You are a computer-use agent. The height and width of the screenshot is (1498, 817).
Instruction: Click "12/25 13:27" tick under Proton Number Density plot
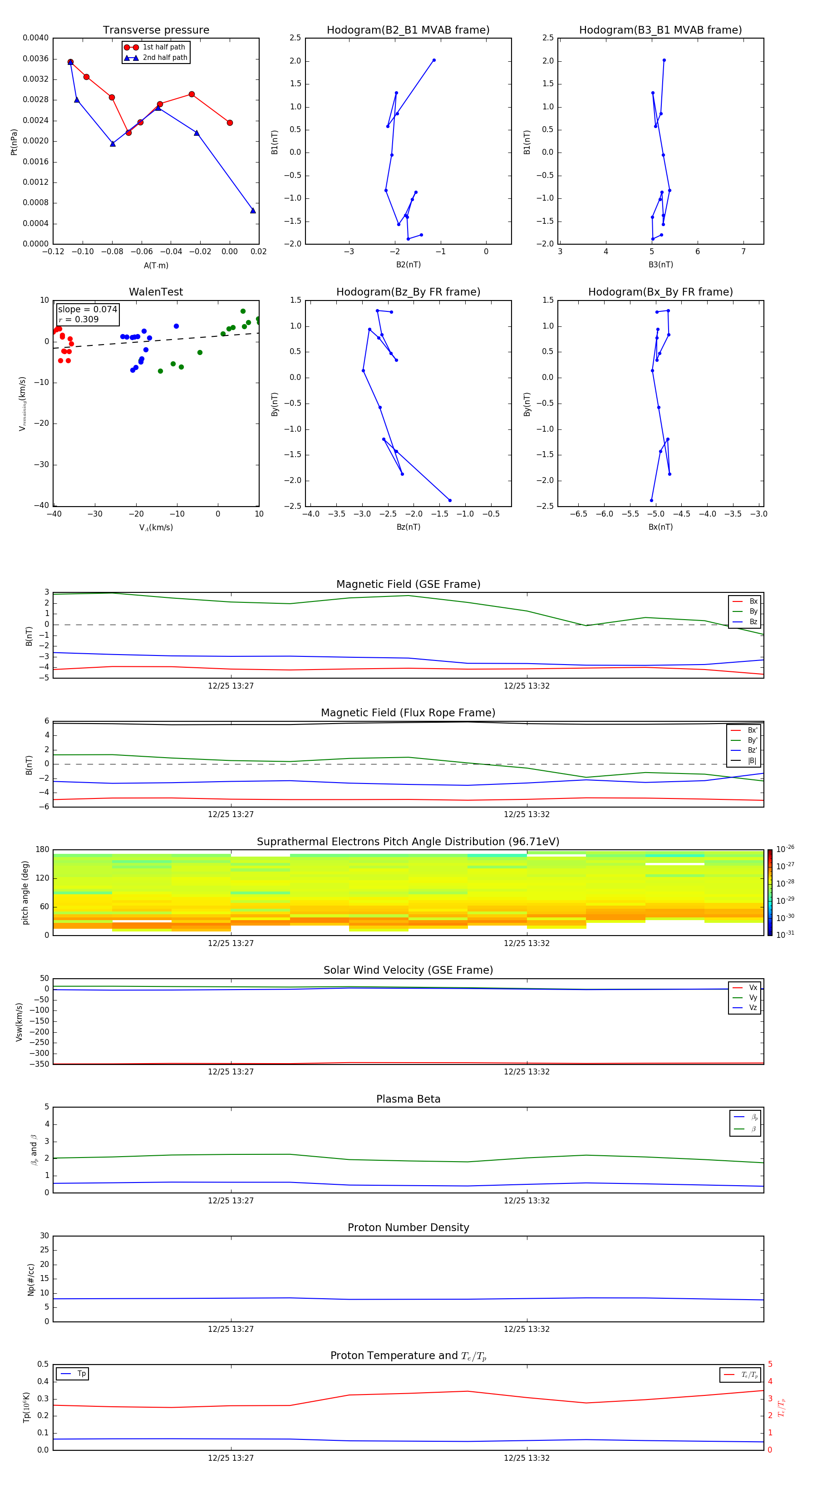[231, 1329]
